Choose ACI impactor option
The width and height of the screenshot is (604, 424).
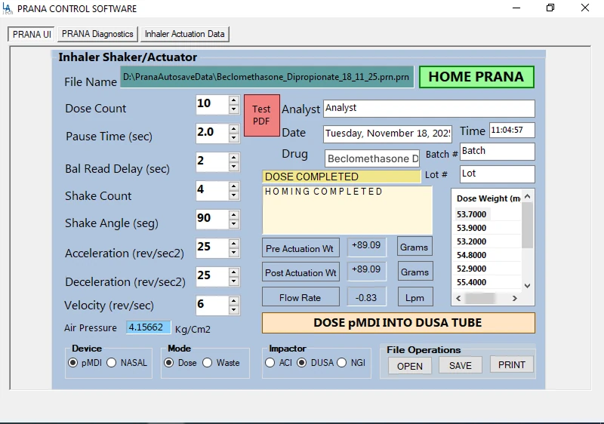[270, 363]
